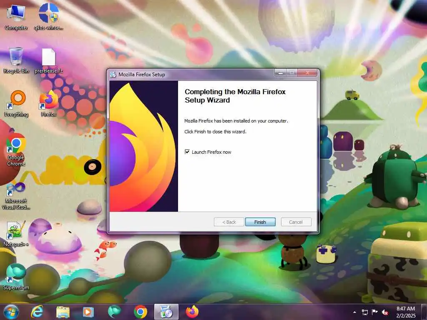The width and height of the screenshot is (427, 320).
Task: Select the Everything search desktop shortcut
Action: point(16,104)
